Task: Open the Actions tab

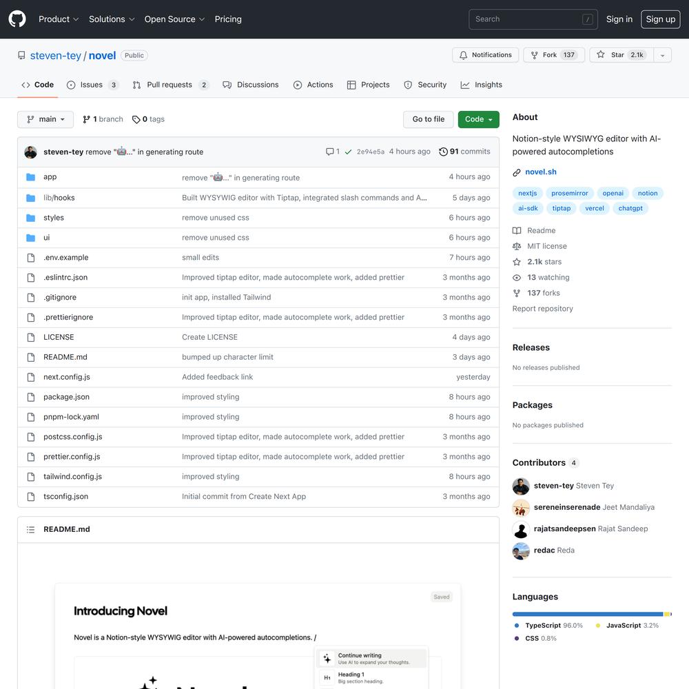Action: point(313,85)
